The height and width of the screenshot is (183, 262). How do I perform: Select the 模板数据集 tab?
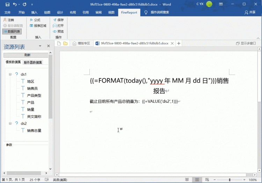[x=13, y=62]
